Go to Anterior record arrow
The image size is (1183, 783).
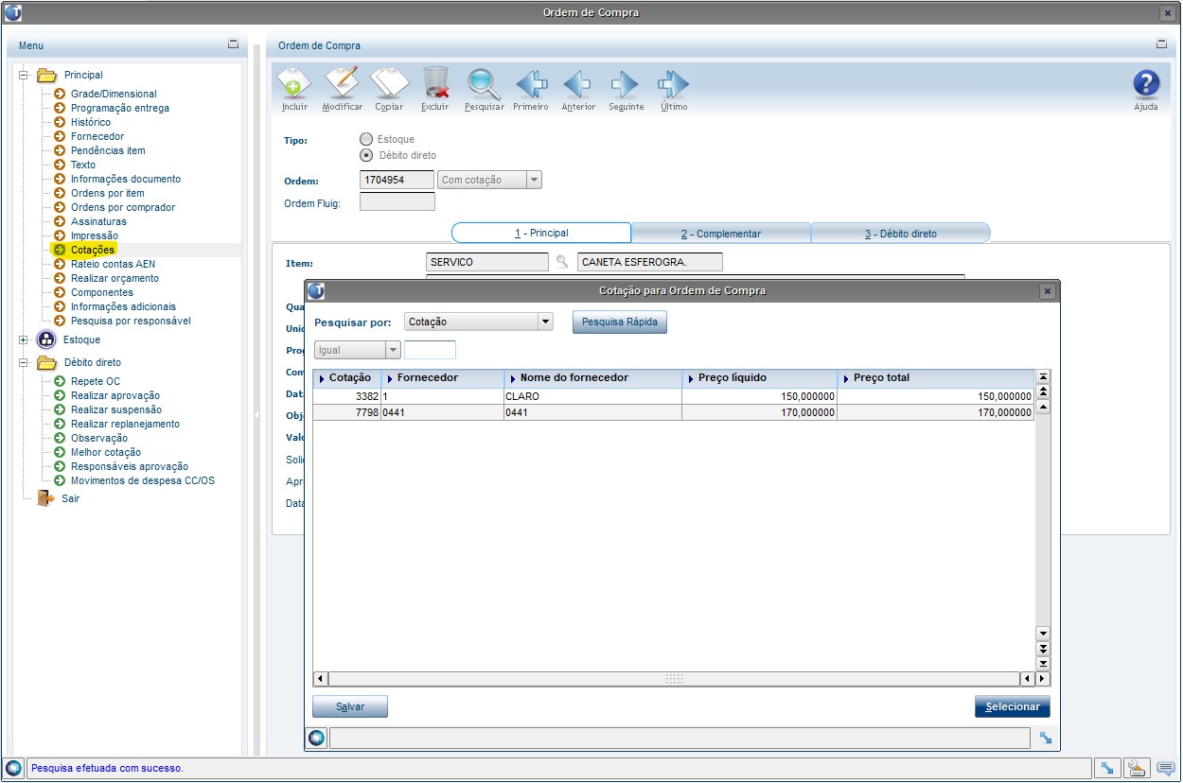click(x=577, y=84)
